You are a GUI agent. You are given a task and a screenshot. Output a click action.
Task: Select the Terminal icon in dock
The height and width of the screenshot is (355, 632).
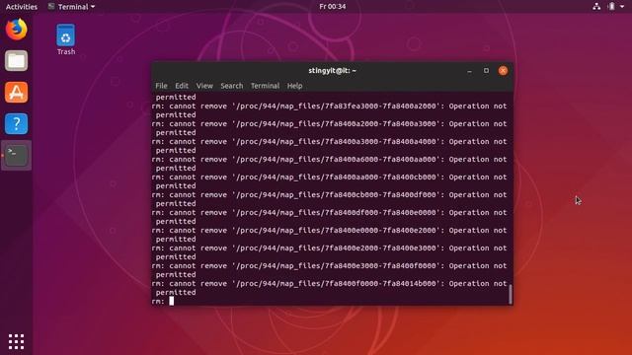coord(16,156)
